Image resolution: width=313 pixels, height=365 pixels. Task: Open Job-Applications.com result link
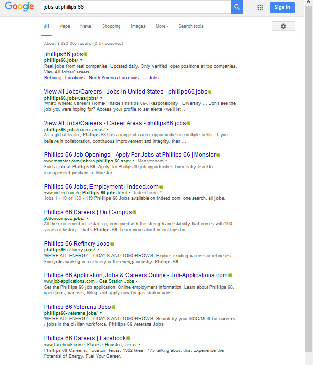[136, 275]
